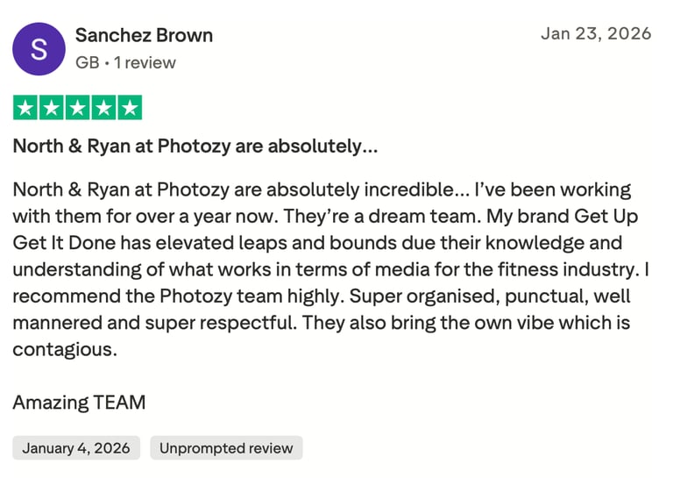The image size is (673, 478).
Task: Select the third green rating star
Action: pyautogui.click(x=78, y=109)
